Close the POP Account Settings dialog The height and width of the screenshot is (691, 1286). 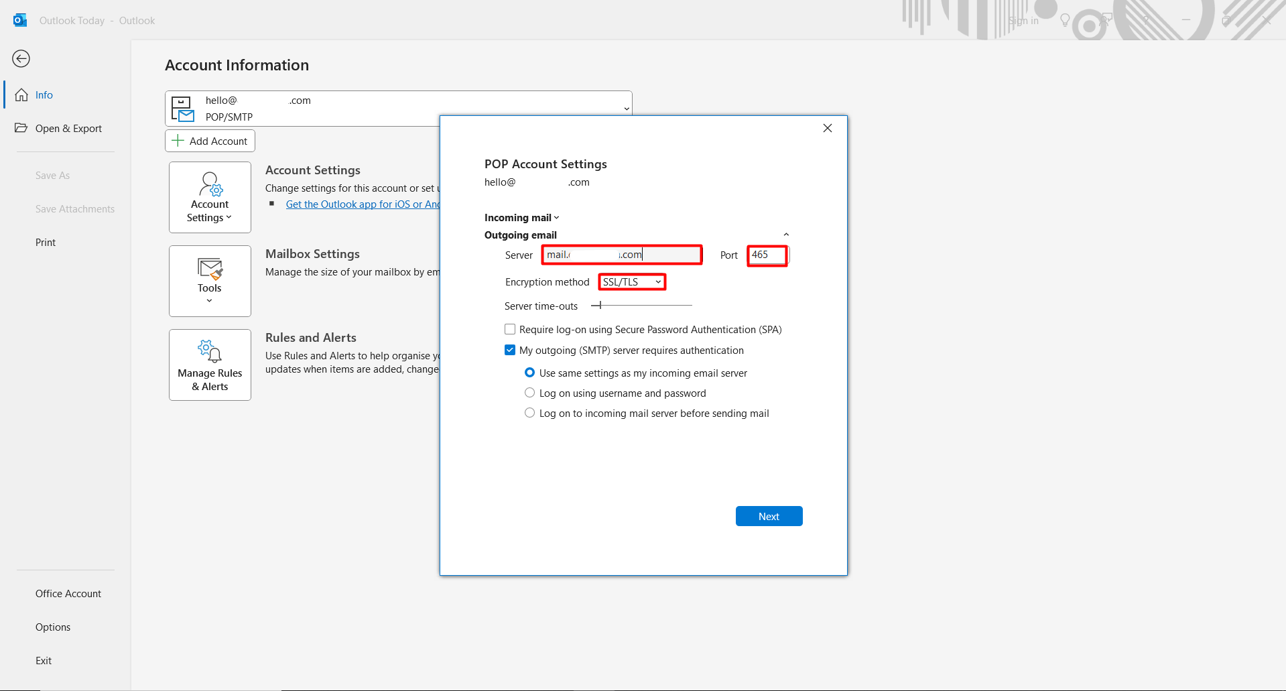click(828, 128)
